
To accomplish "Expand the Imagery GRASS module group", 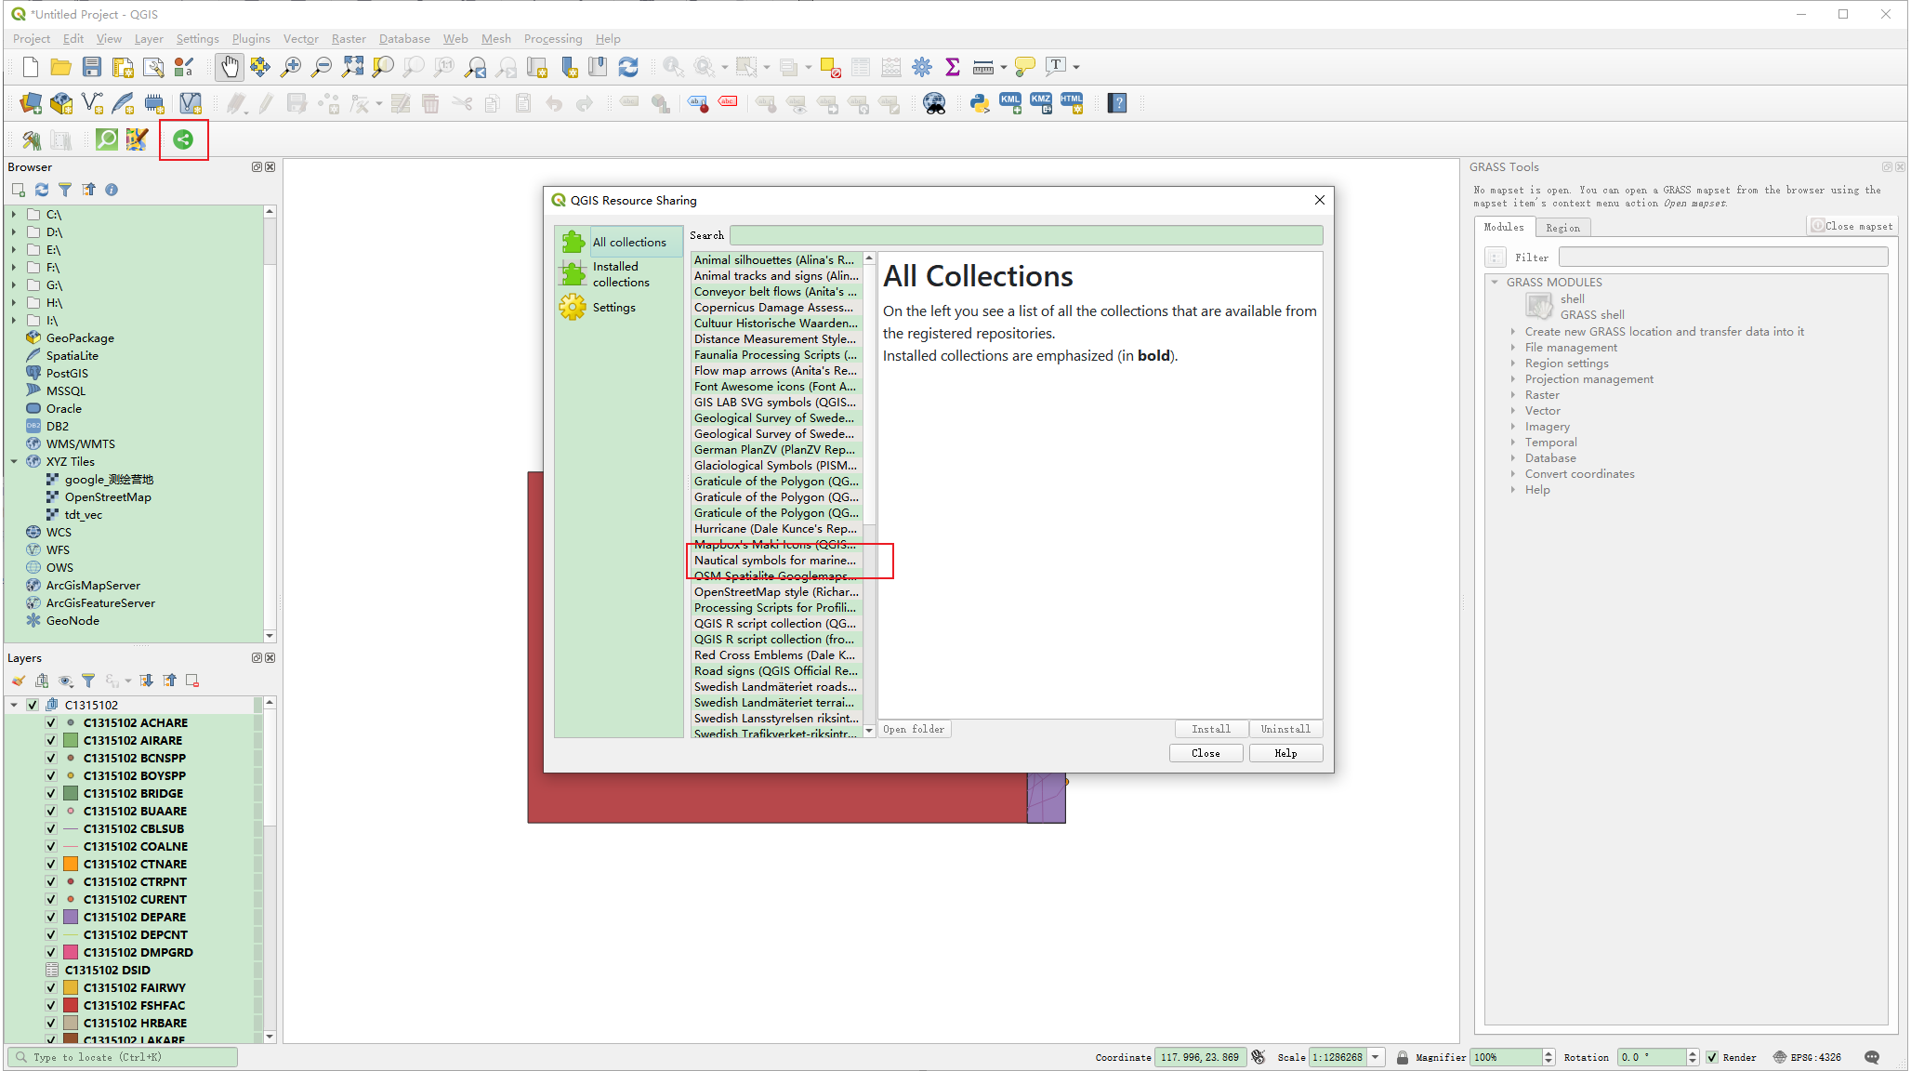I will point(1513,426).
